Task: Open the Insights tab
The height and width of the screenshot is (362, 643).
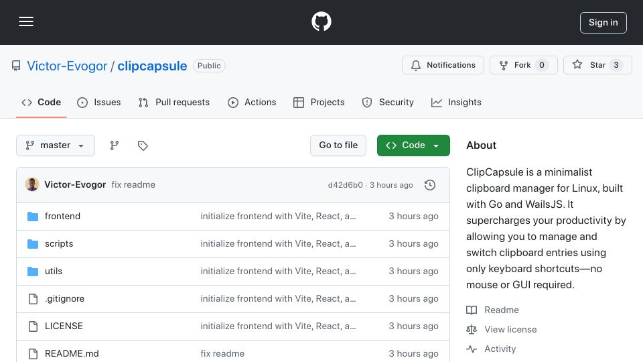Action: coord(456,102)
